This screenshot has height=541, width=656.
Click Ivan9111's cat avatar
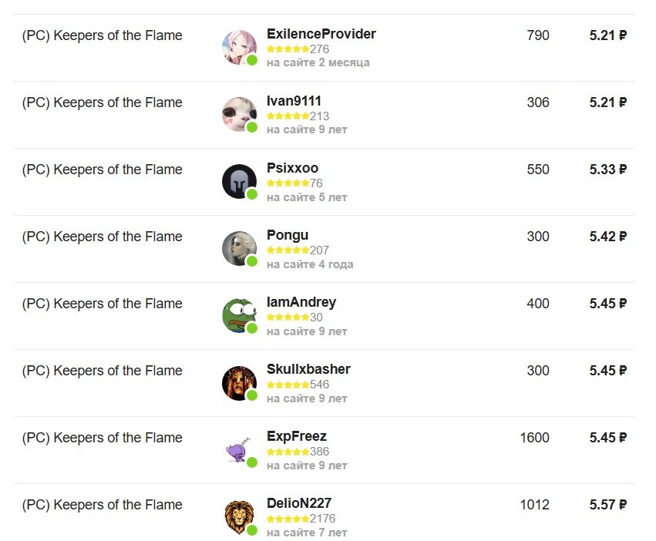tap(239, 115)
